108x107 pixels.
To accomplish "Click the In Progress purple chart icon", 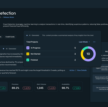I will 28,48.
